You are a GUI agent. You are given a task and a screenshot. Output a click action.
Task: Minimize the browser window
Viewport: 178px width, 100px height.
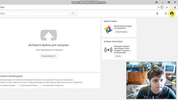pos(163,2)
